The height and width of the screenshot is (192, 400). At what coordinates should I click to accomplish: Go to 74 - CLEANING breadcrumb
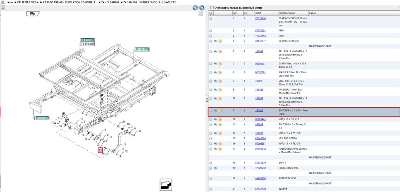(110, 2)
